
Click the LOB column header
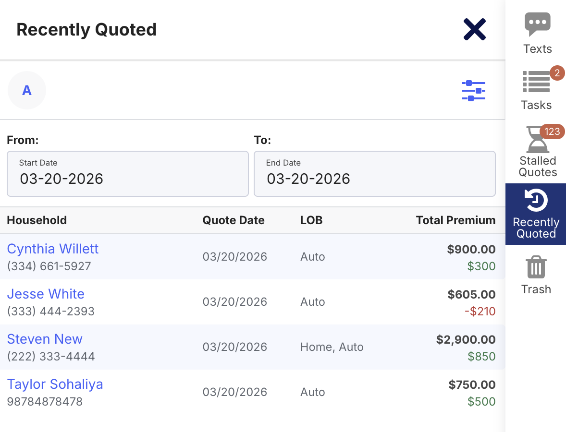pyautogui.click(x=311, y=220)
